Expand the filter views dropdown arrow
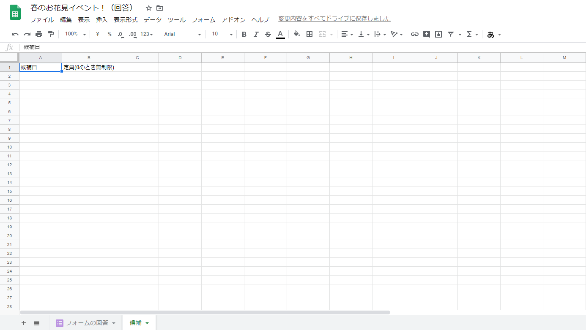Viewport: 586px width, 330px height. point(460,35)
